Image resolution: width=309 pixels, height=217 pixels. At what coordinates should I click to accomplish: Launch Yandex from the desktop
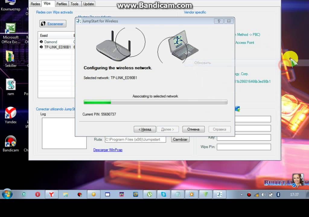(x=11, y=115)
